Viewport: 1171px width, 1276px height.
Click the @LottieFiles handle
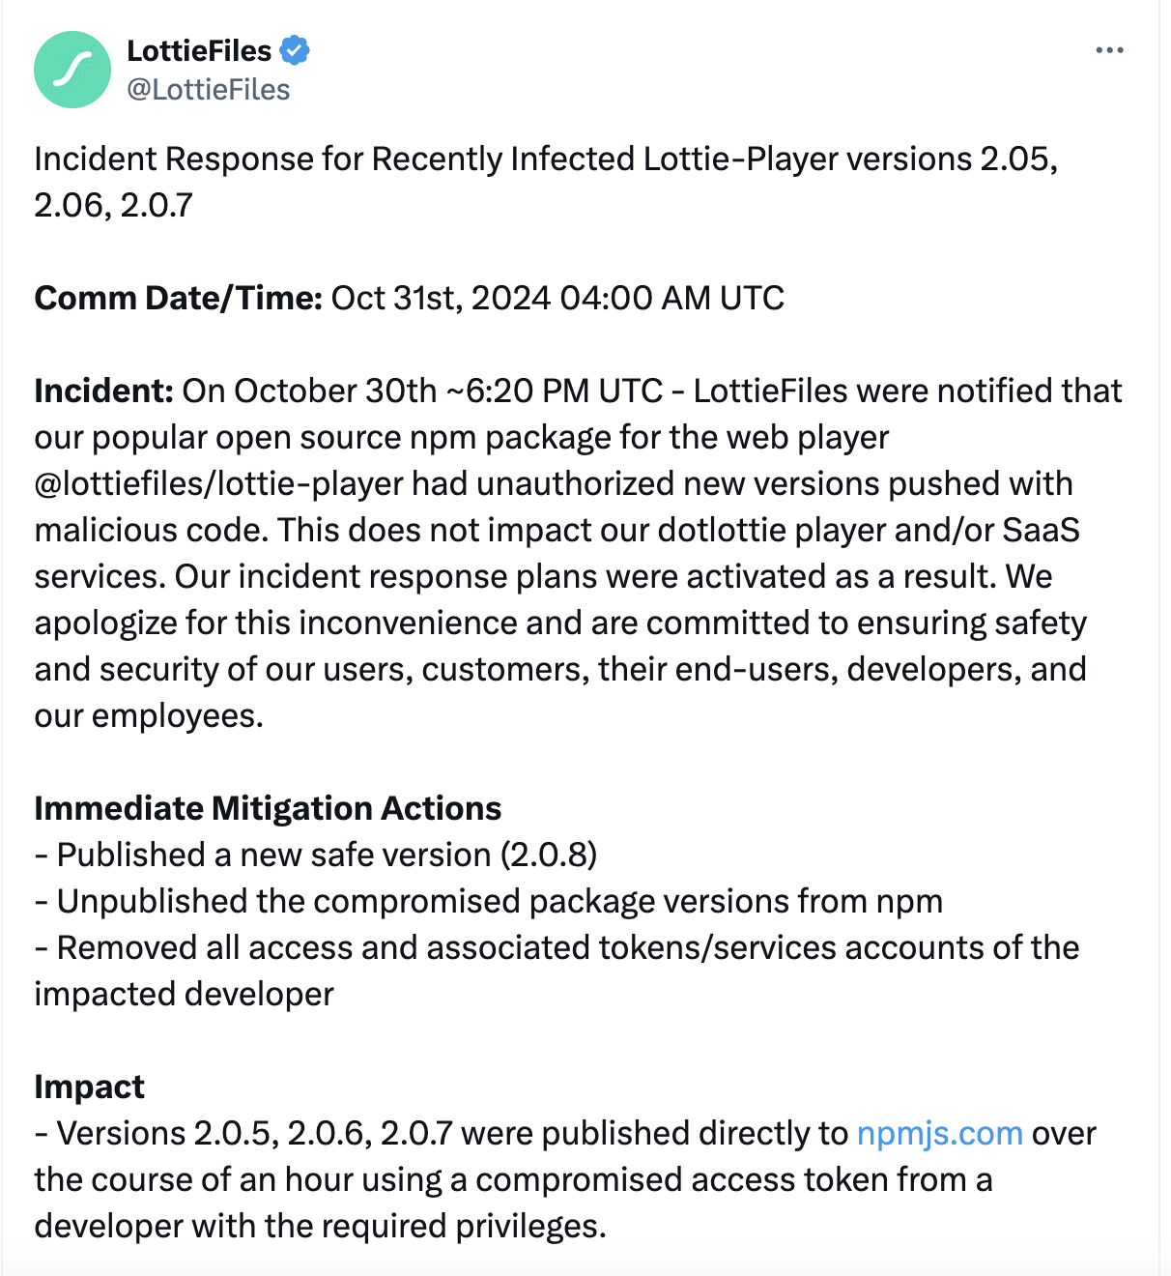click(209, 90)
